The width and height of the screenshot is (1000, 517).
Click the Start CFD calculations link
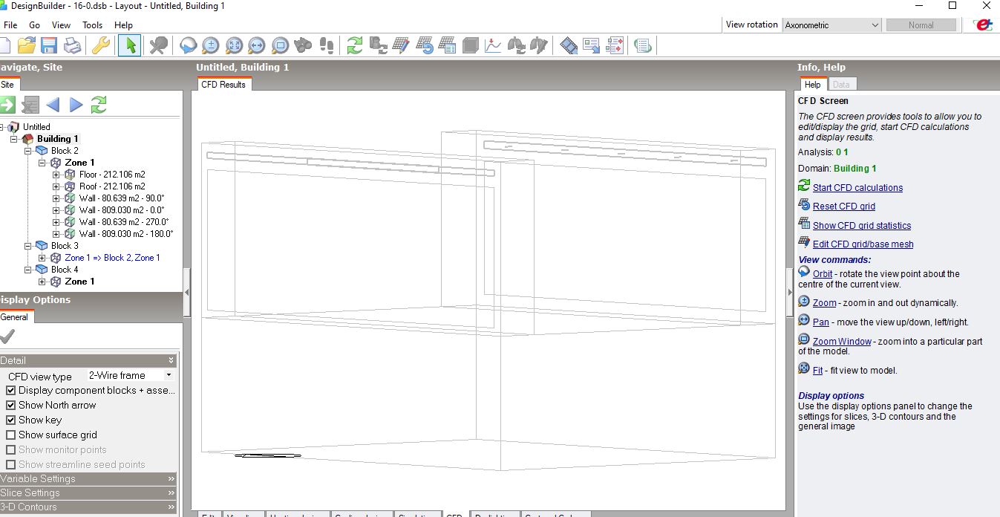tap(857, 188)
